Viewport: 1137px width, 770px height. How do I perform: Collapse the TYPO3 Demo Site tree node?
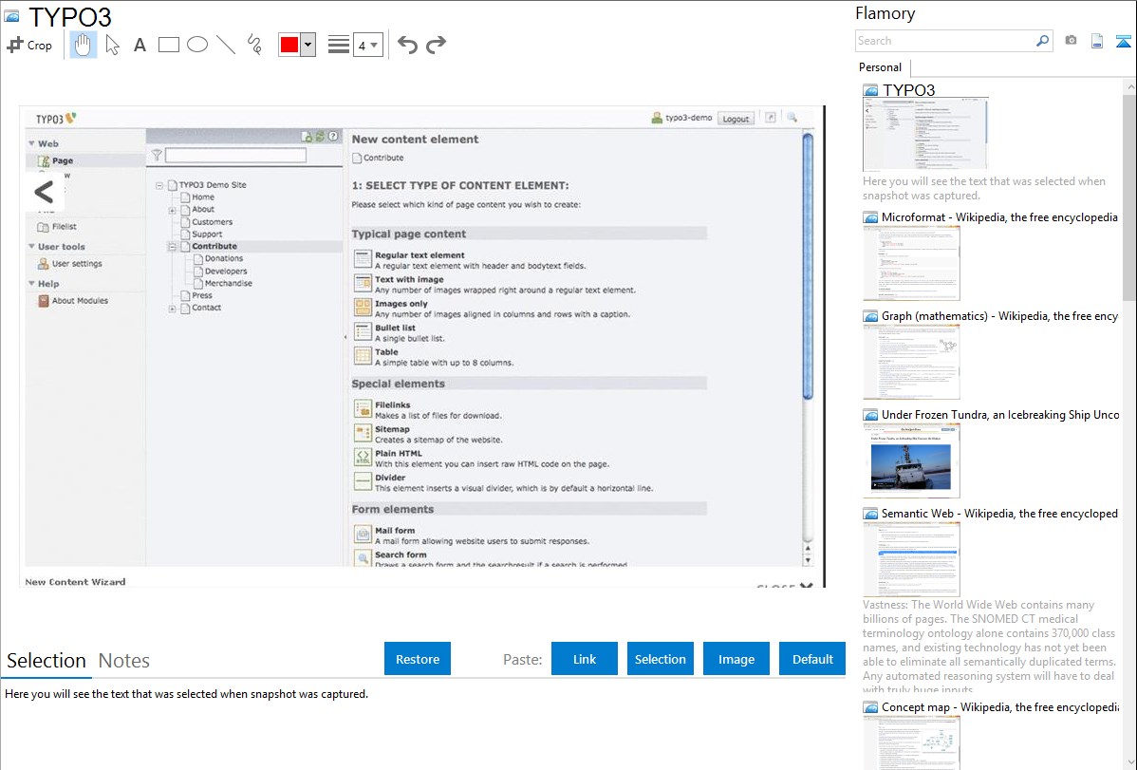[159, 185]
